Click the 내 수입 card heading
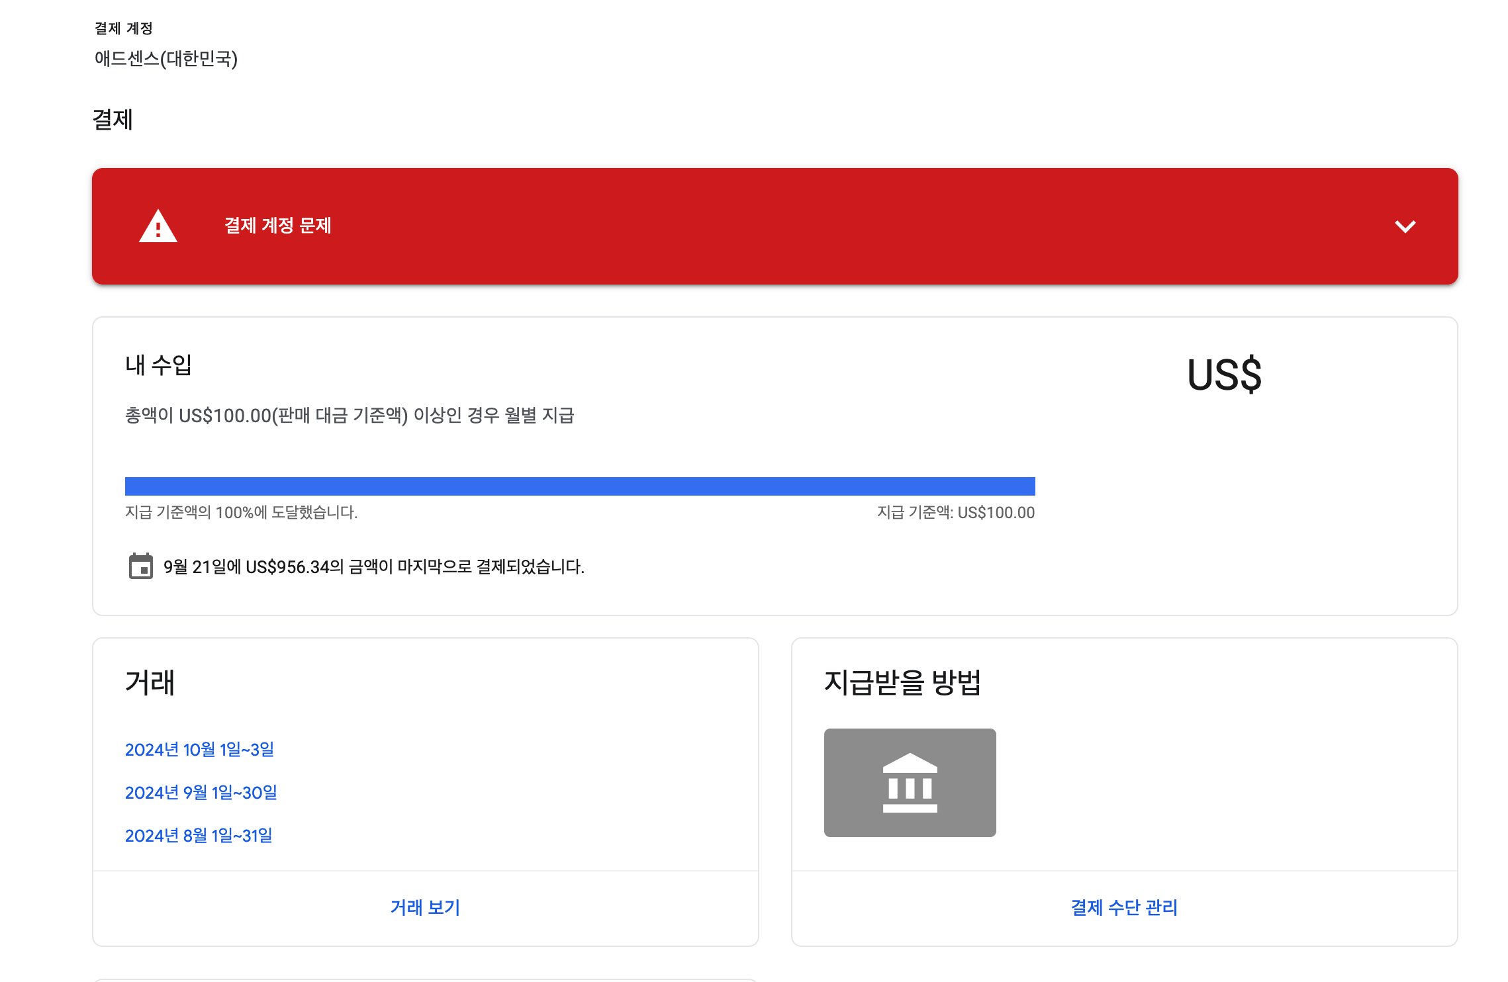The height and width of the screenshot is (982, 1508). pos(161,366)
